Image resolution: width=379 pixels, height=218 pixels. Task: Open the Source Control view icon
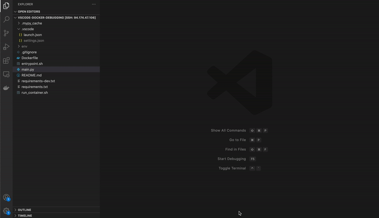[x=6, y=33]
